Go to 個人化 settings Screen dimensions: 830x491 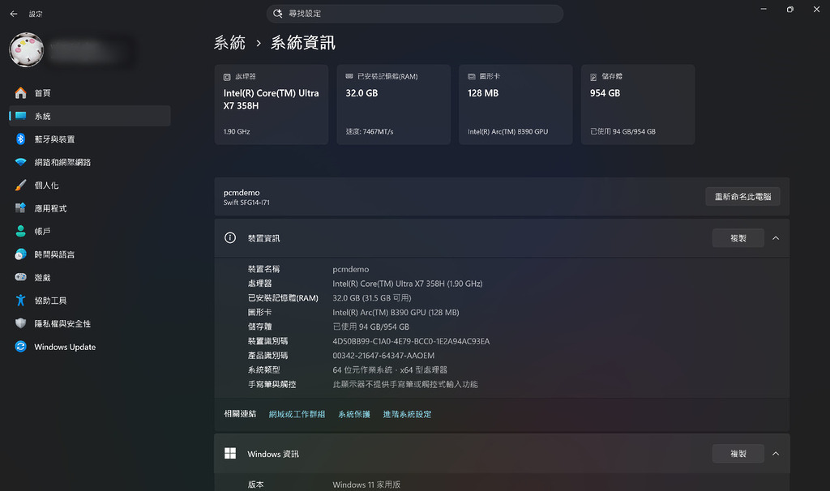[x=90, y=186]
